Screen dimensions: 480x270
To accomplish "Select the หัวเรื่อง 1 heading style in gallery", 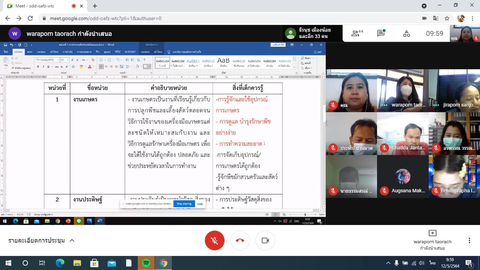I will (193, 63).
